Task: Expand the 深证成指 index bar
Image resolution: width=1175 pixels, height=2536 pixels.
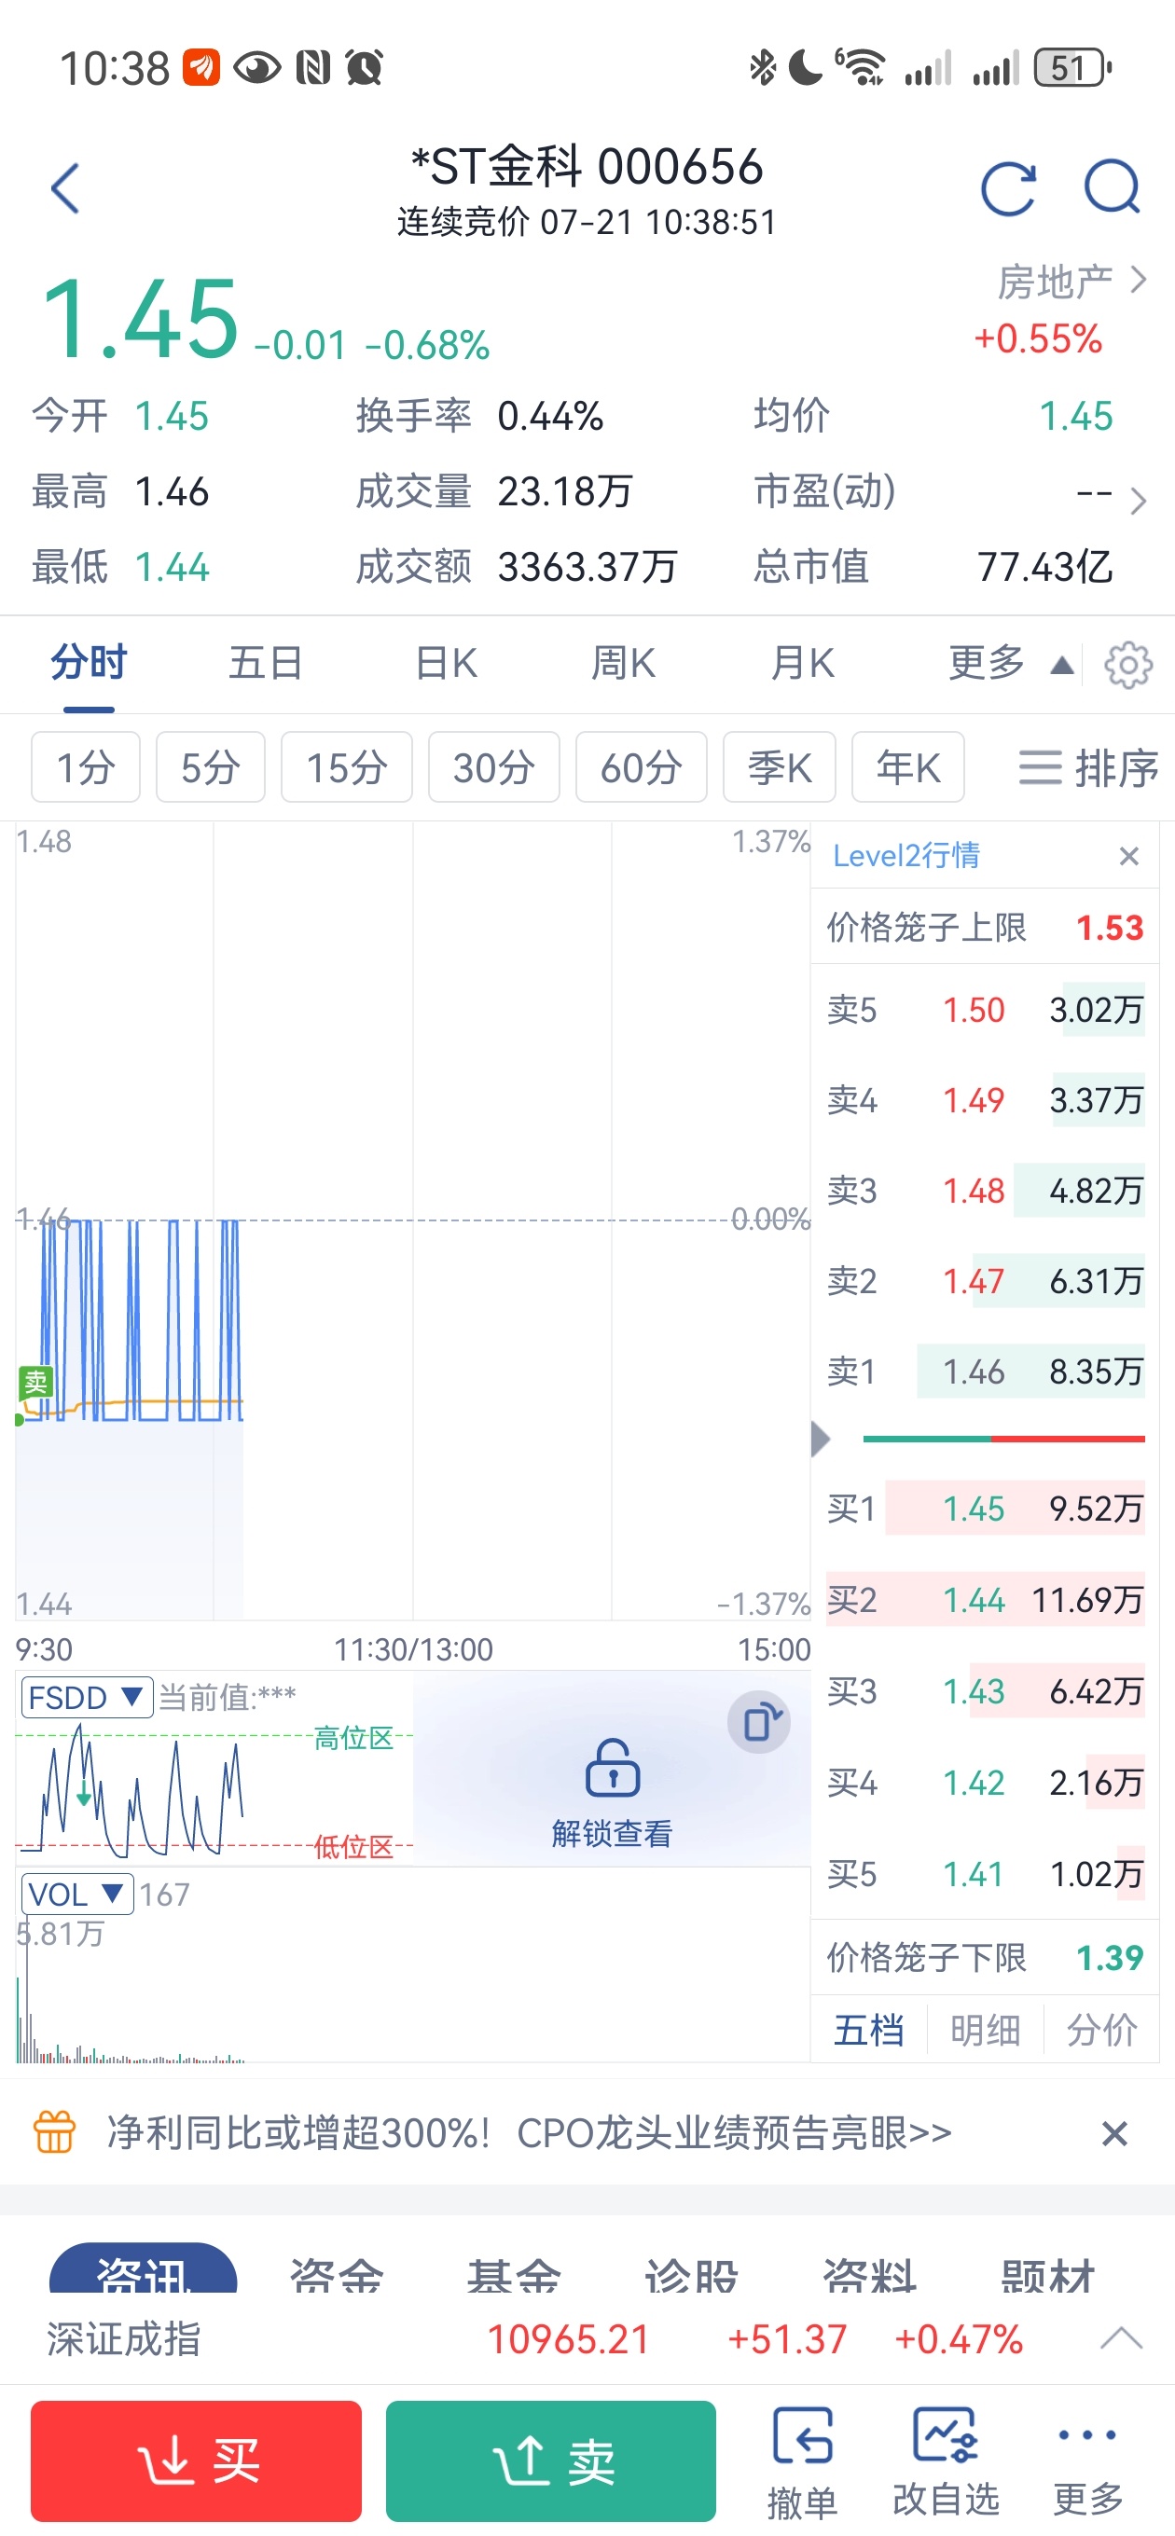Action: pos(1121,2338)
